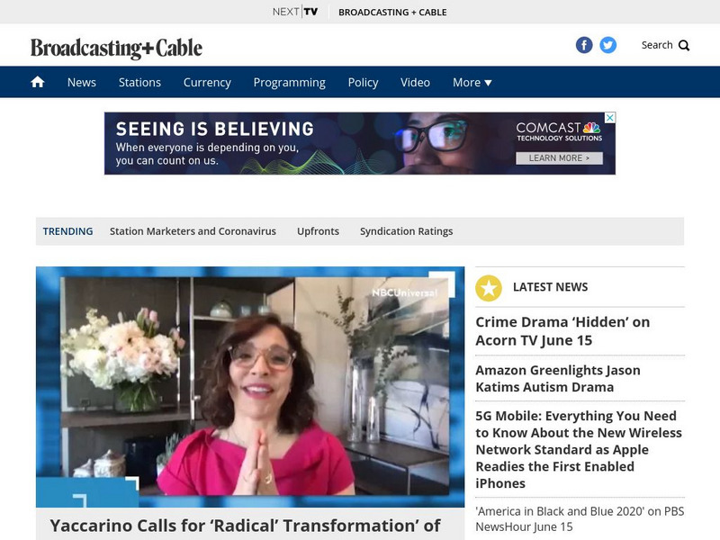This screenshot has height=540, width=720.
Task: Click the search magnifier icon
Action: [684, 46]
